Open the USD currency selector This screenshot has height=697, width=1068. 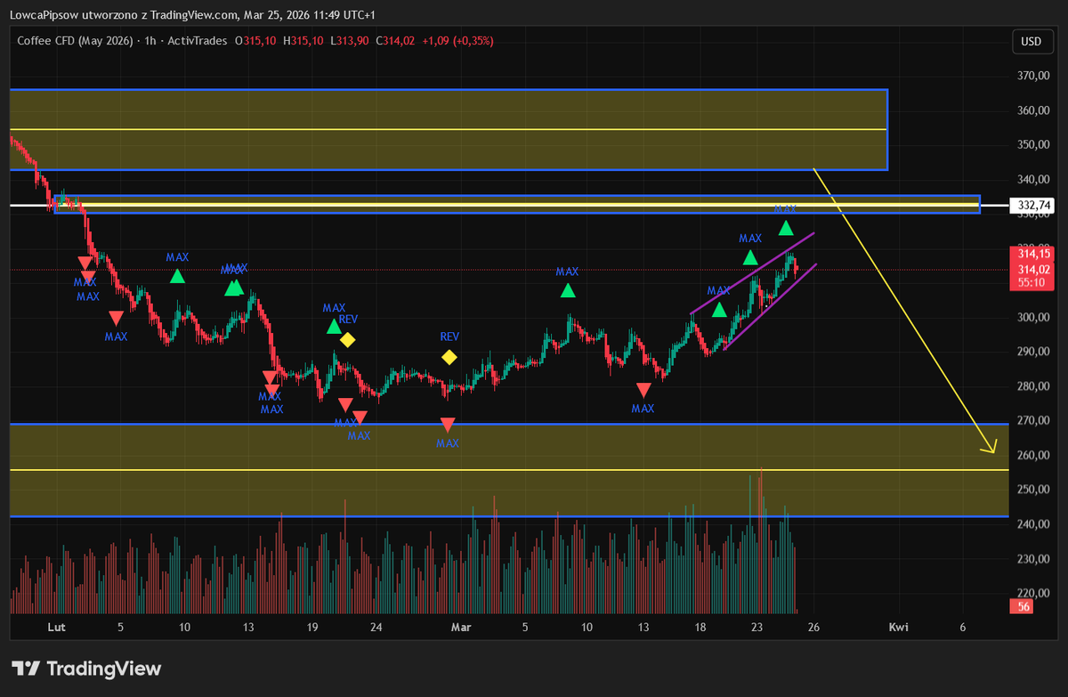[x=1031, y=41]
